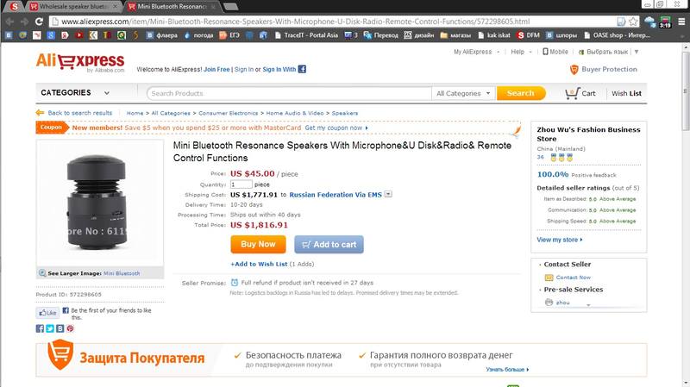Click the Search Products input field
Viewport: 690px width, 387px height.
289,93
